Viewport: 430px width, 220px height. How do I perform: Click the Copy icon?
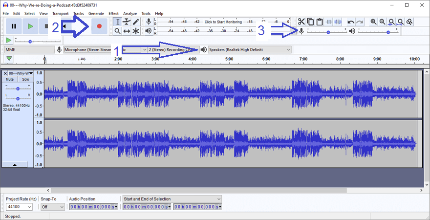tap(310, 22)
